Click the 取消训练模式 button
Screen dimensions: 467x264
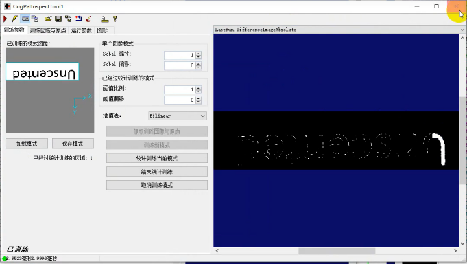tap(157, 185)
